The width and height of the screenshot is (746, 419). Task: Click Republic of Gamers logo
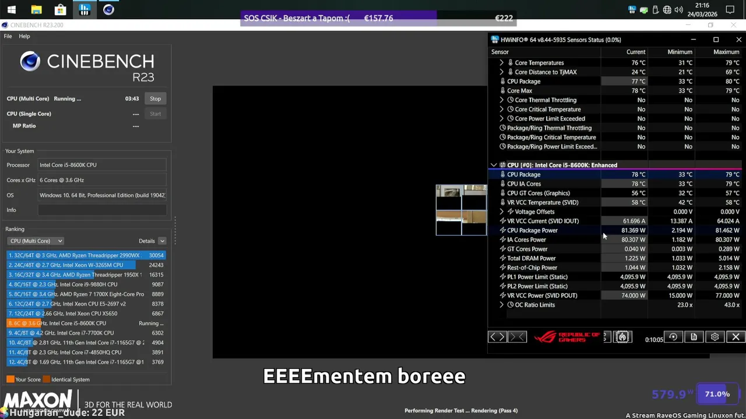pos(567,337)
